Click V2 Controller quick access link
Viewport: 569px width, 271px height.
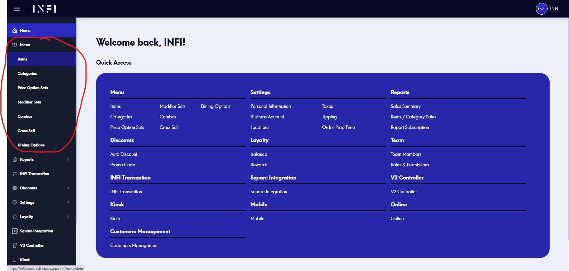(404, 192)
